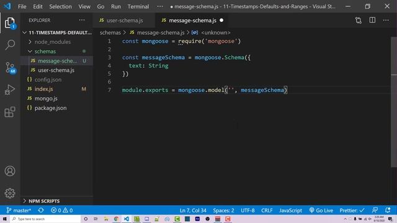
Task: Open the Explorer view in activity bar
Action: click(10, 23)
